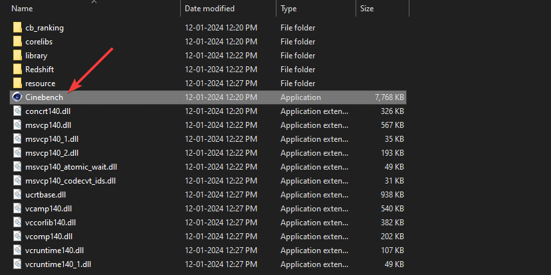Select the vcomp140.dll file name
This screenshot has height=275, width=551.
click(x=49, y=237)
